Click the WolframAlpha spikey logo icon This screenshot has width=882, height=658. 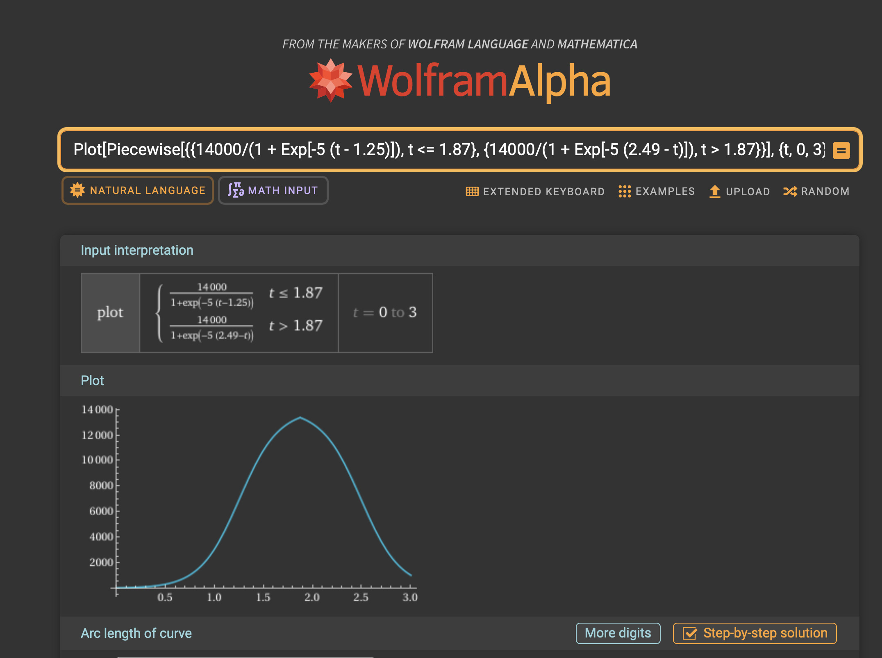coord(330,80)
